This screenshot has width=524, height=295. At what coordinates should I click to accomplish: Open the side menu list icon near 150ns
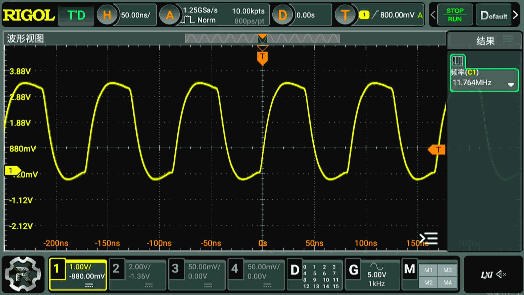[429, 238]
